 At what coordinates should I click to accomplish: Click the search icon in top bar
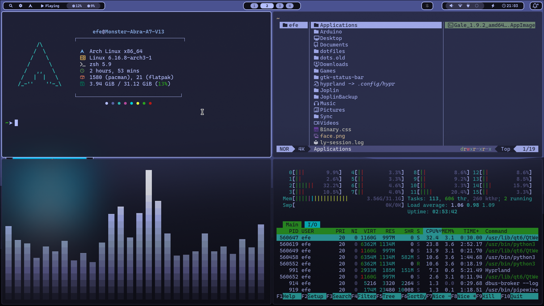[11, 6]
